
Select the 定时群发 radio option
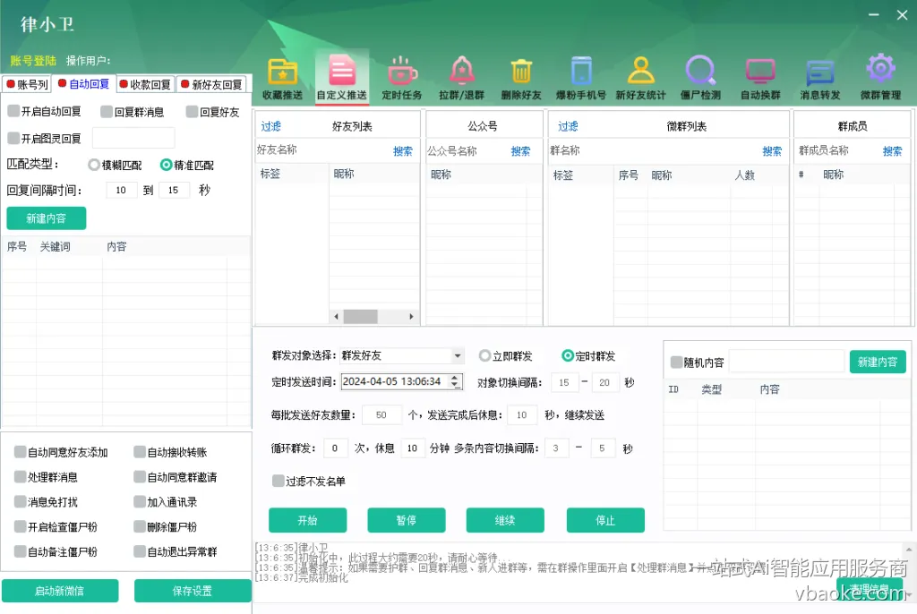tap(567, 355)
